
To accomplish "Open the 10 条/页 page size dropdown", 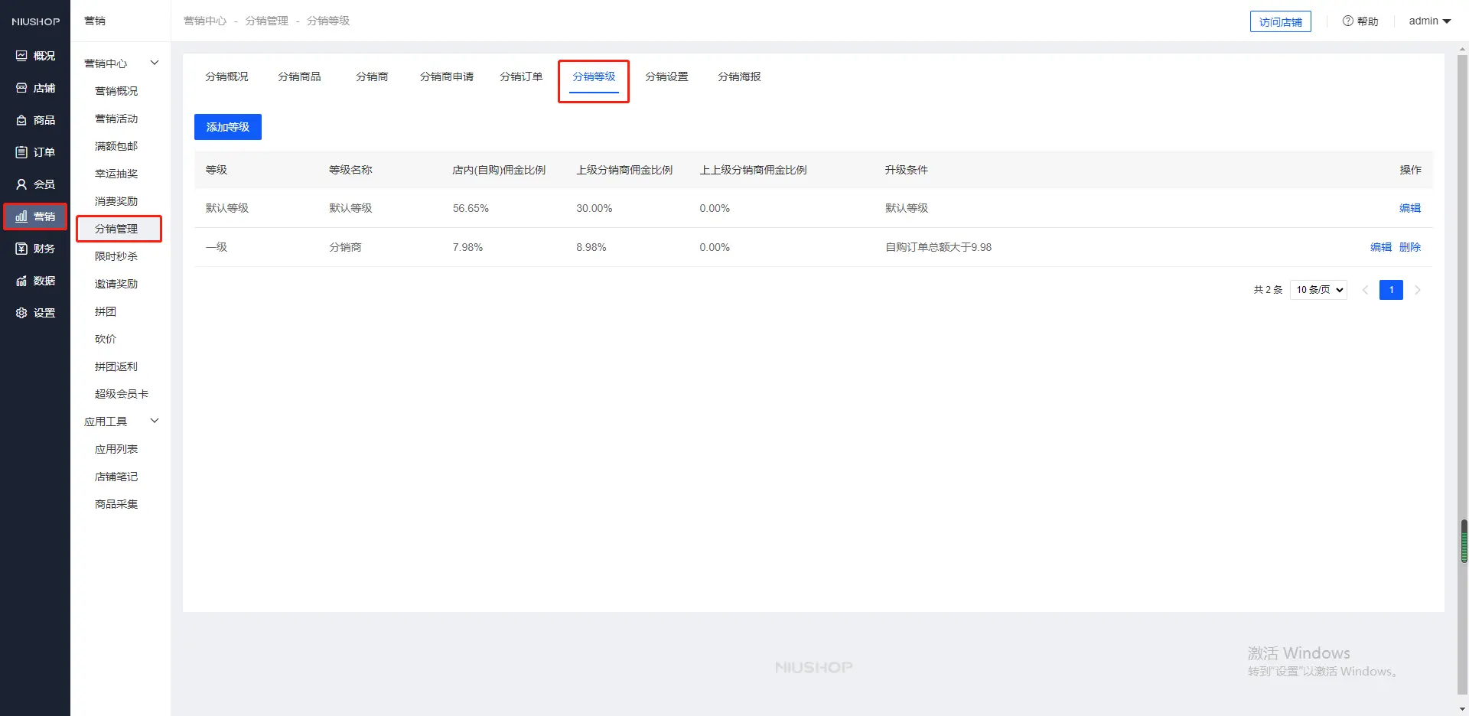I will tap(1318, 290).
